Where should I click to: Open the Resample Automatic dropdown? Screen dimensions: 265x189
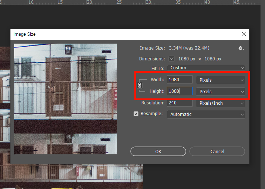[x=206, y=114]
